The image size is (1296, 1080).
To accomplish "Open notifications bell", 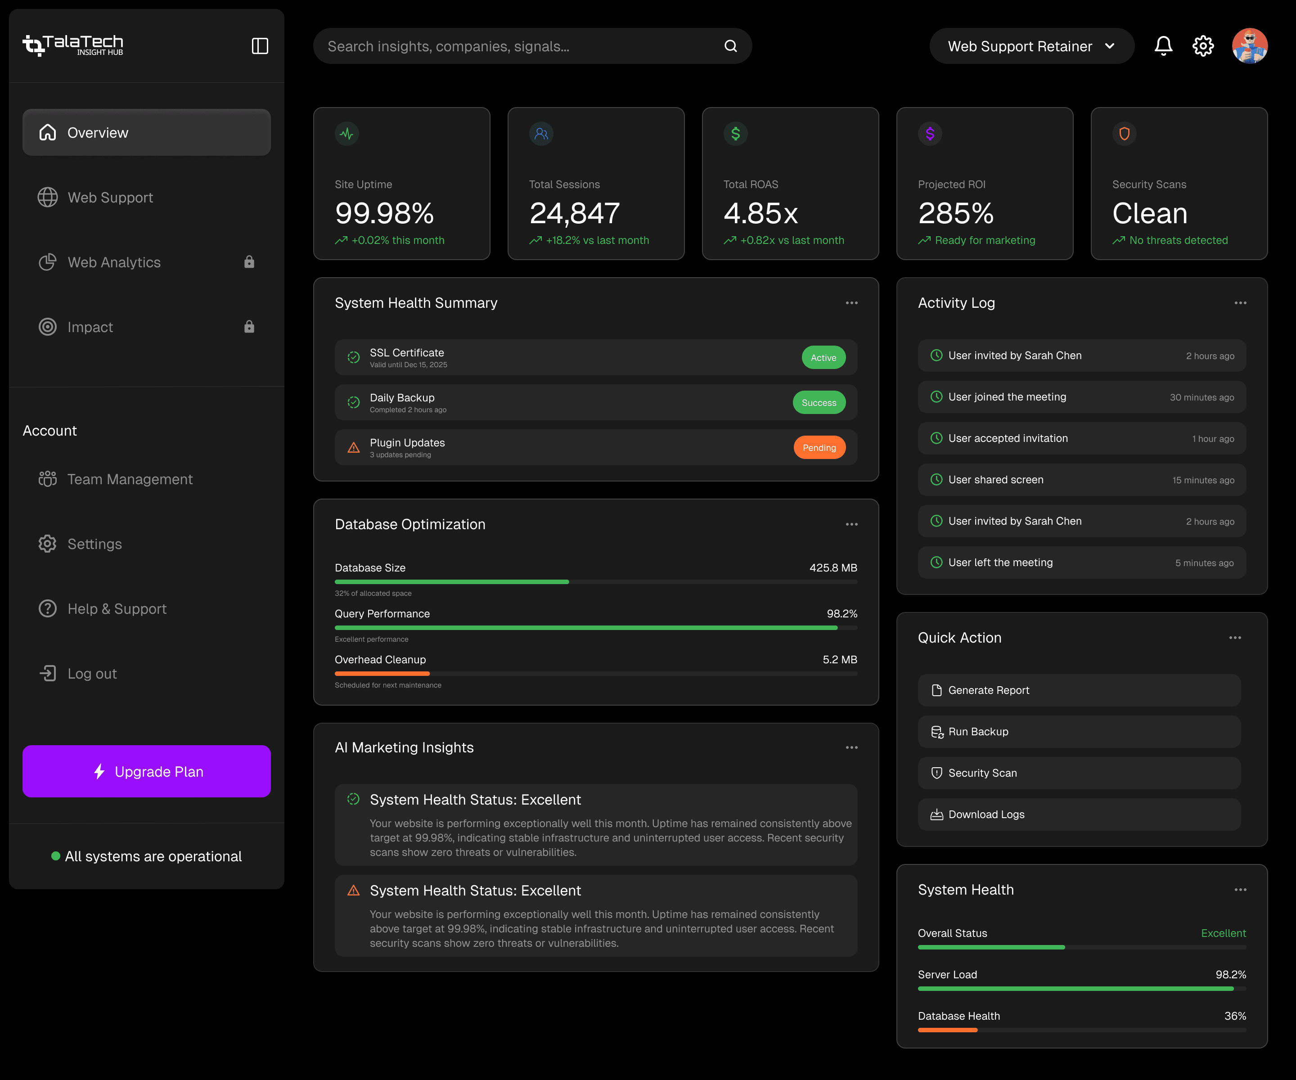I will click(x=1163, y=45).
